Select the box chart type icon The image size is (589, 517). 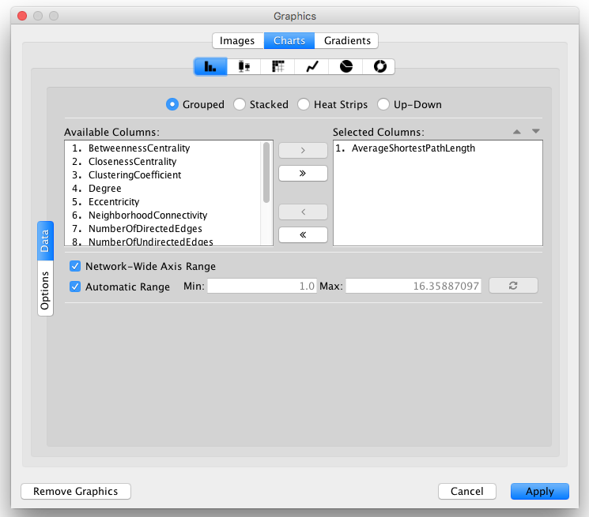(x=244, y=67)
